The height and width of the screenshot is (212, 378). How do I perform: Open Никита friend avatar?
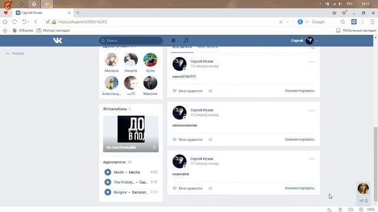131,59
